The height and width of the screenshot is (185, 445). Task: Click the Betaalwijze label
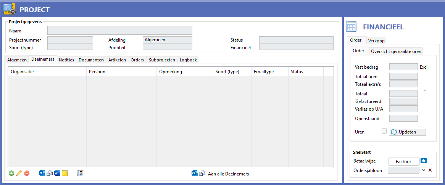(365, 161)
